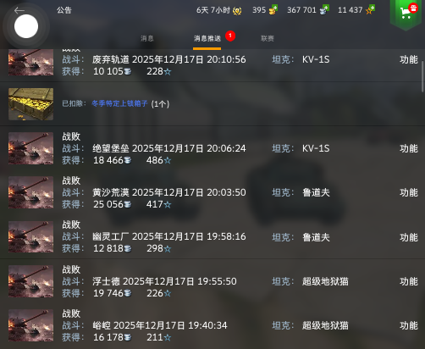This screenshot has height=349, width=425.
Task: Open the 联赛 tab
Action: tap(268, 38)
